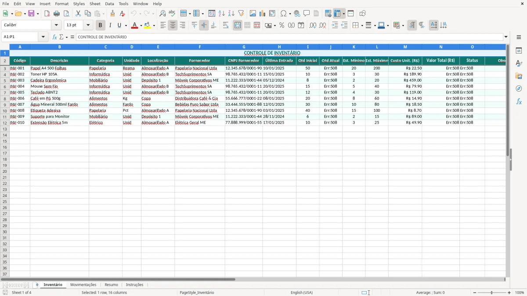Toggle Wrap Text

coord(226,25)
